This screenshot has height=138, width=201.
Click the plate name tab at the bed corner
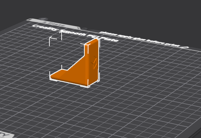(54, 23)
